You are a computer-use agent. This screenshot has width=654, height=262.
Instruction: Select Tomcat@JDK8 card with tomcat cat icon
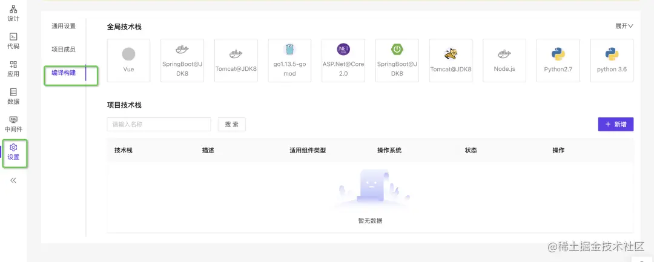coord(451,61)
